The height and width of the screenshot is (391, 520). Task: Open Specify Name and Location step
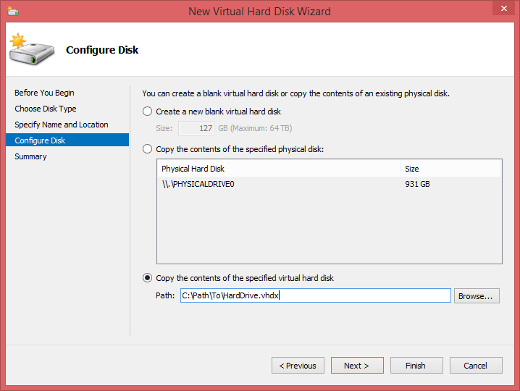tap(62, 125)
